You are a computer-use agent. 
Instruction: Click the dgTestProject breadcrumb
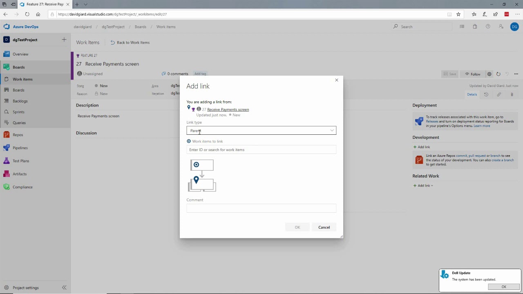point(113,27)
